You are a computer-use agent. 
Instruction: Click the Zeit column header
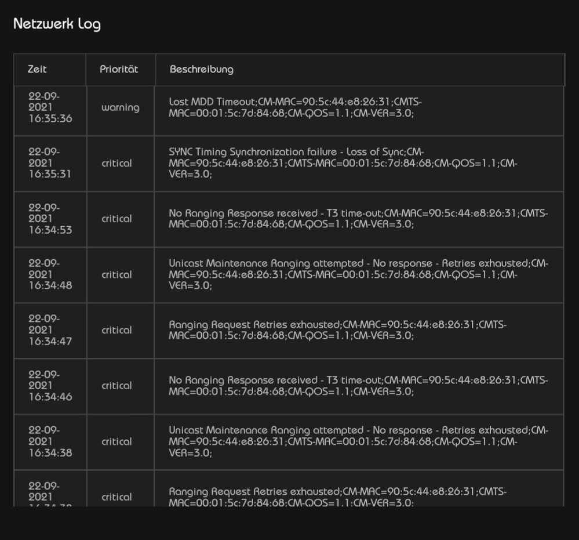click(37, 70)
